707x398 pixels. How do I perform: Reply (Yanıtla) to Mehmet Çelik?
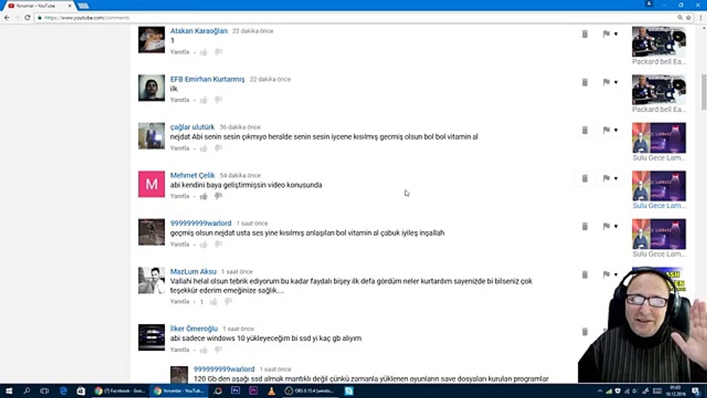(180, 196)
